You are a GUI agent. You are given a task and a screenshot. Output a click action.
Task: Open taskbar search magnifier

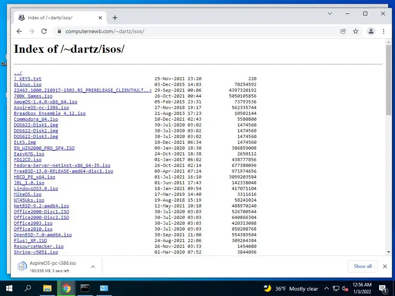(x=28, y=288)
